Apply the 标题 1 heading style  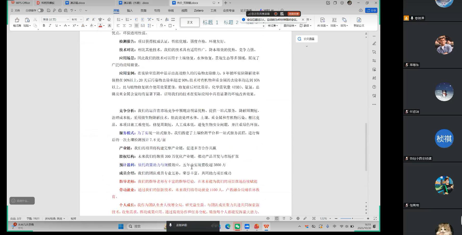point(210,22)
